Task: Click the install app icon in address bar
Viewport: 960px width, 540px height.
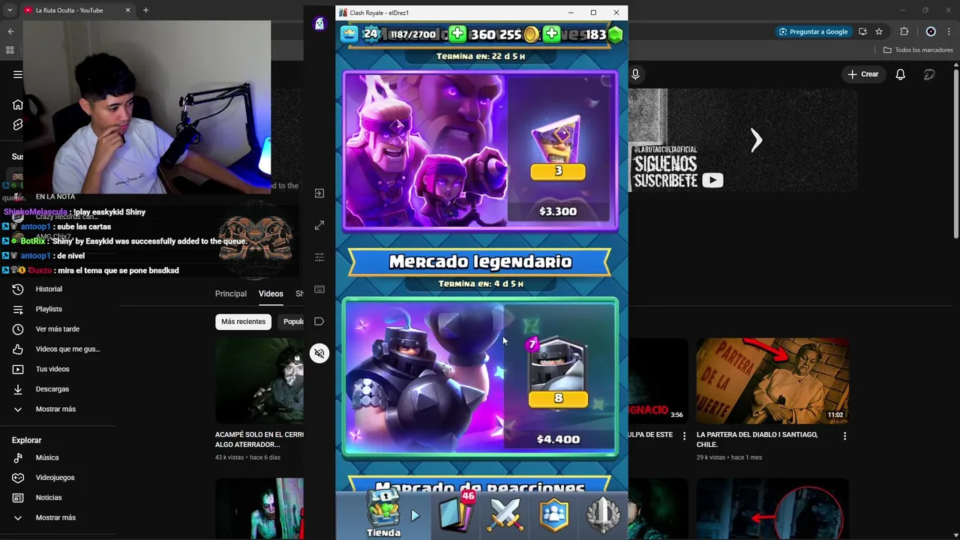Action: click(x=862, y=31)
